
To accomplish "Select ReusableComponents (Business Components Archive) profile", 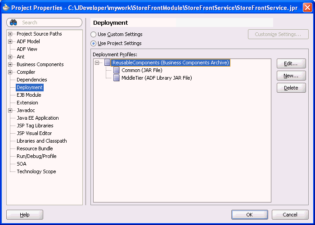I will tap(171, 63).
